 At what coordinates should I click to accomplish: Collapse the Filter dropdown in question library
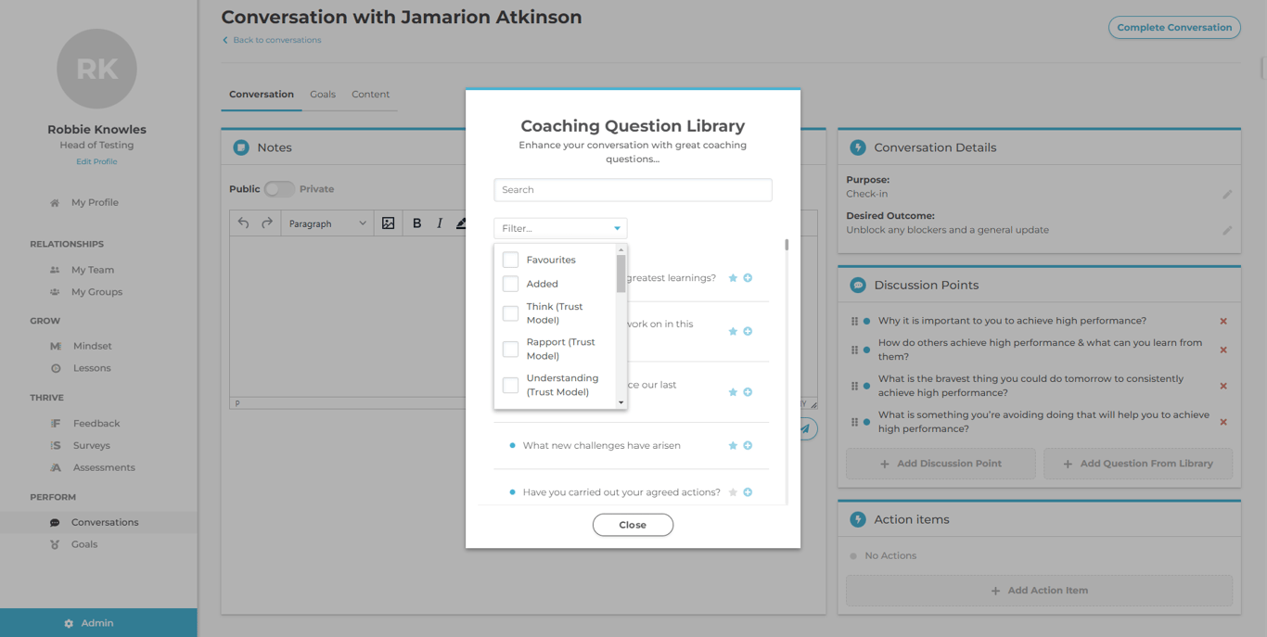pyautogui.click(x=617, y=228)
